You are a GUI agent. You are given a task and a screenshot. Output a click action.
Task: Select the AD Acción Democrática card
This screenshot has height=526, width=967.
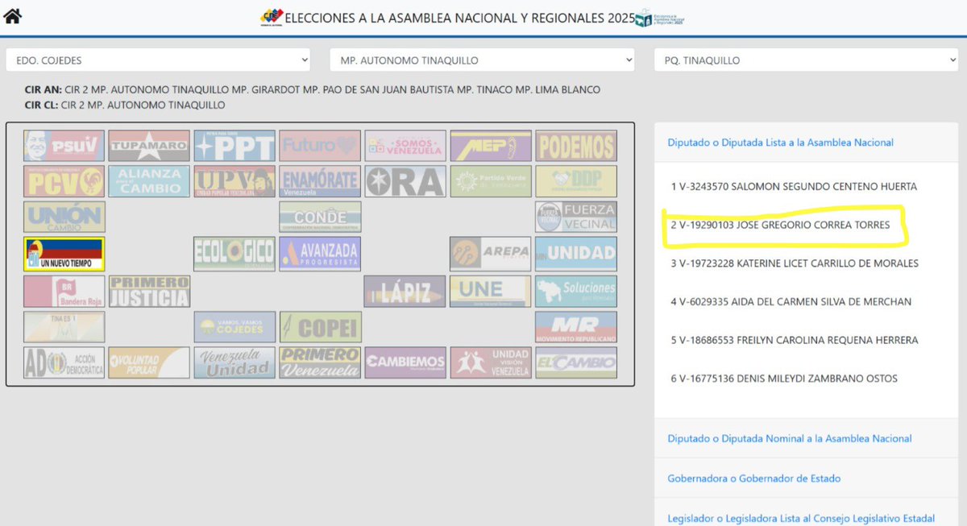pyautogui.click(x=64, y=362)
